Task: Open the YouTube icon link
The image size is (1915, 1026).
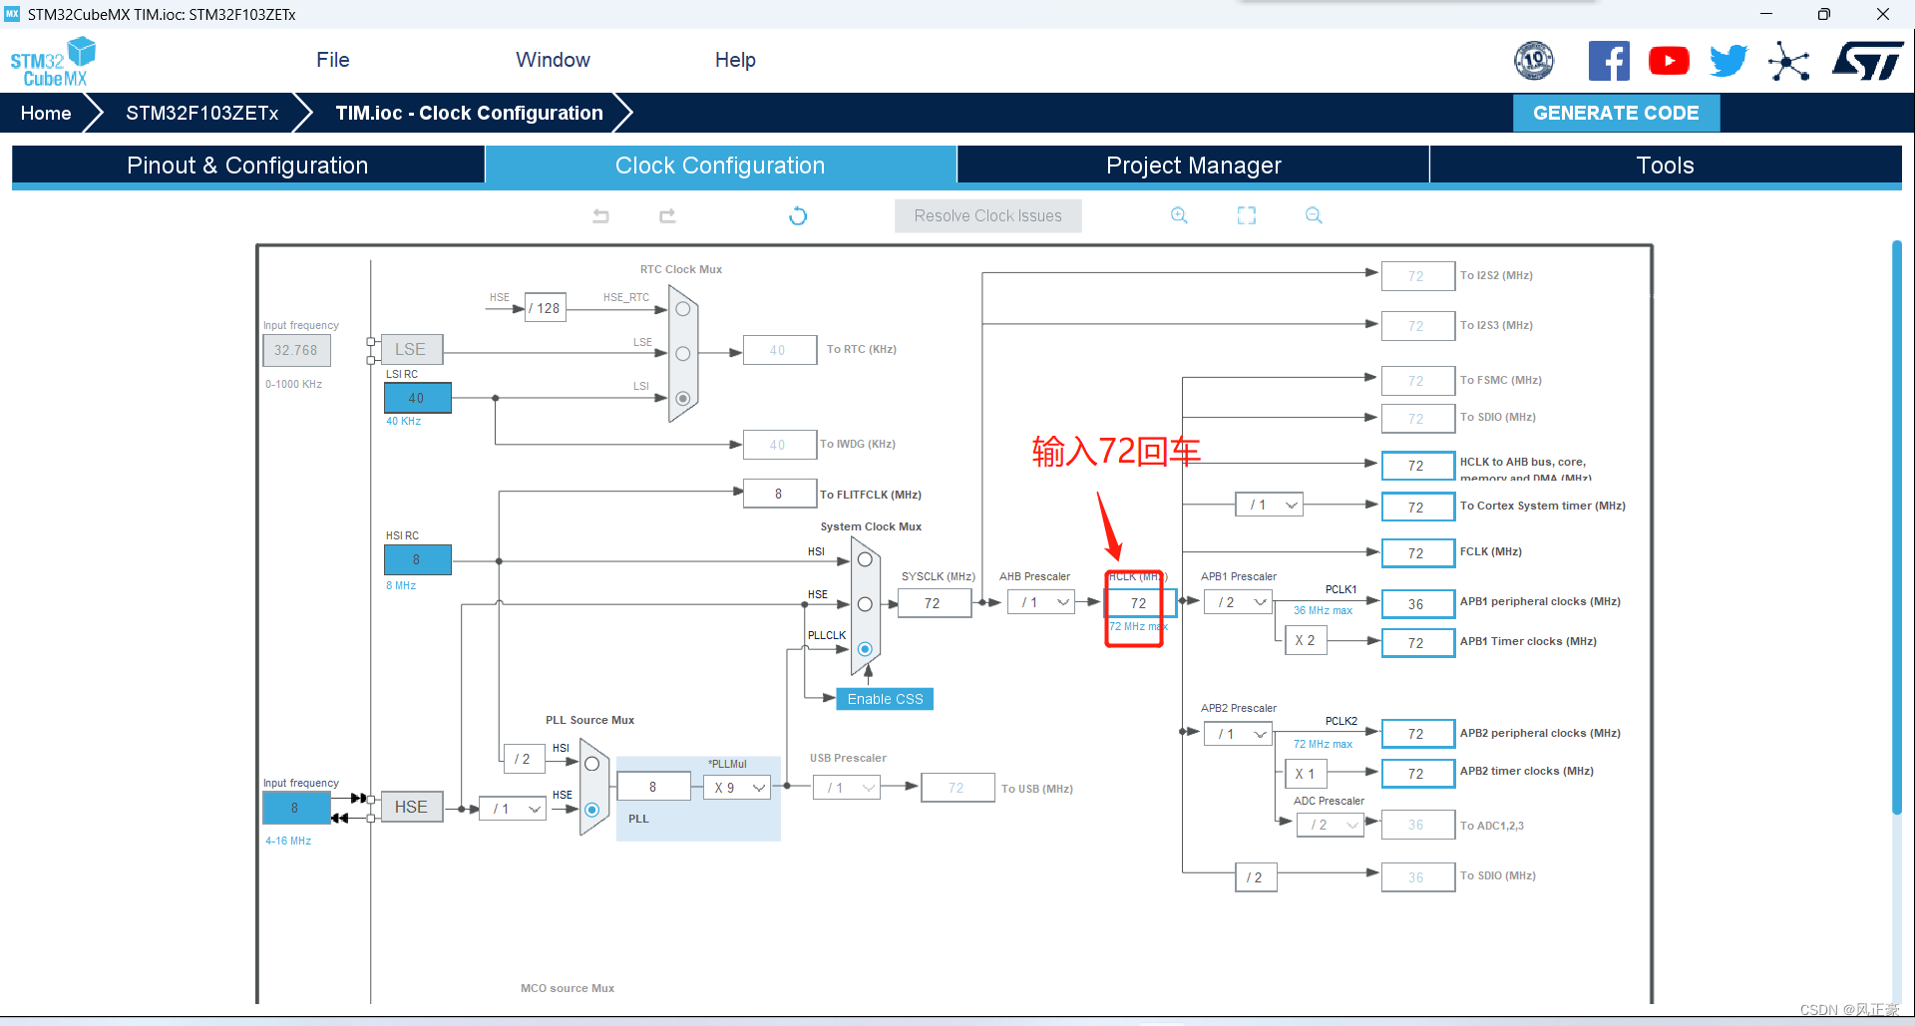Action: point(1669,61)
